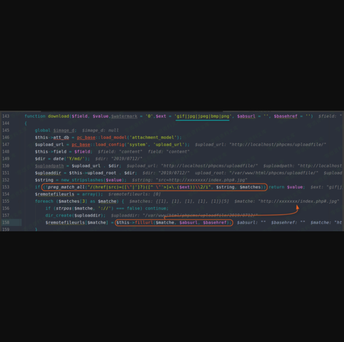Click the $watermark parameter

pyautogui.click(x=124, y=116)
